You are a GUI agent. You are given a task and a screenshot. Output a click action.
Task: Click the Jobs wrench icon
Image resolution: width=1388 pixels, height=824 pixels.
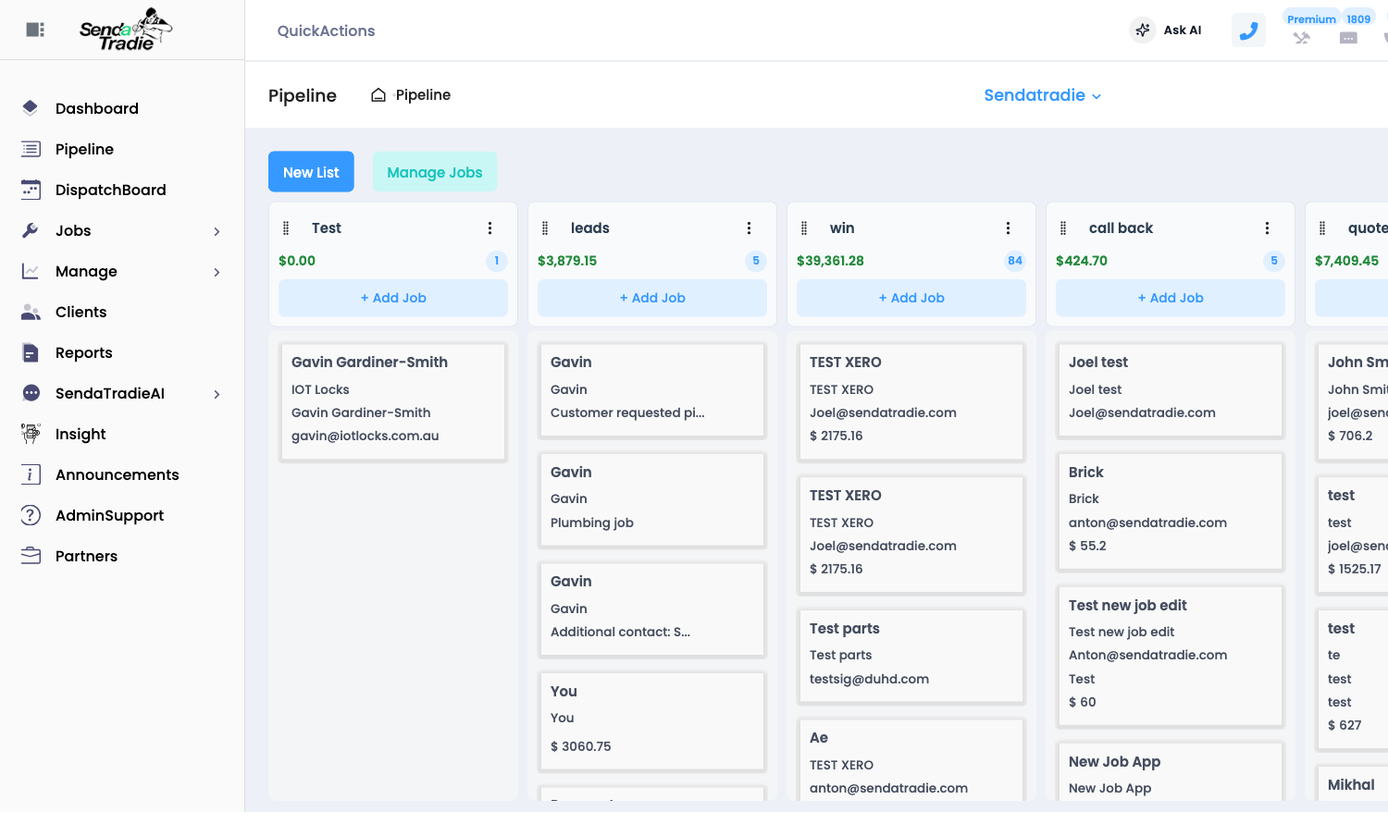click(31, 230)
